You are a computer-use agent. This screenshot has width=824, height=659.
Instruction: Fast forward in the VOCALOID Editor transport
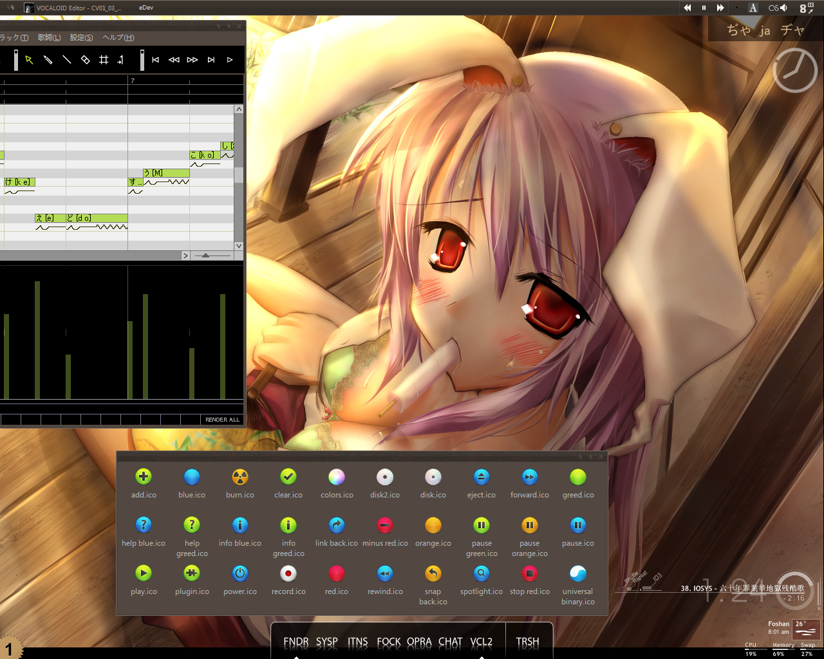(x=192, y=60)
